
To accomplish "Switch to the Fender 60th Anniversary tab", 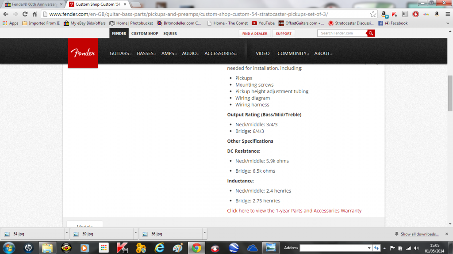I will pyautogui.click(x=31, y=4).
